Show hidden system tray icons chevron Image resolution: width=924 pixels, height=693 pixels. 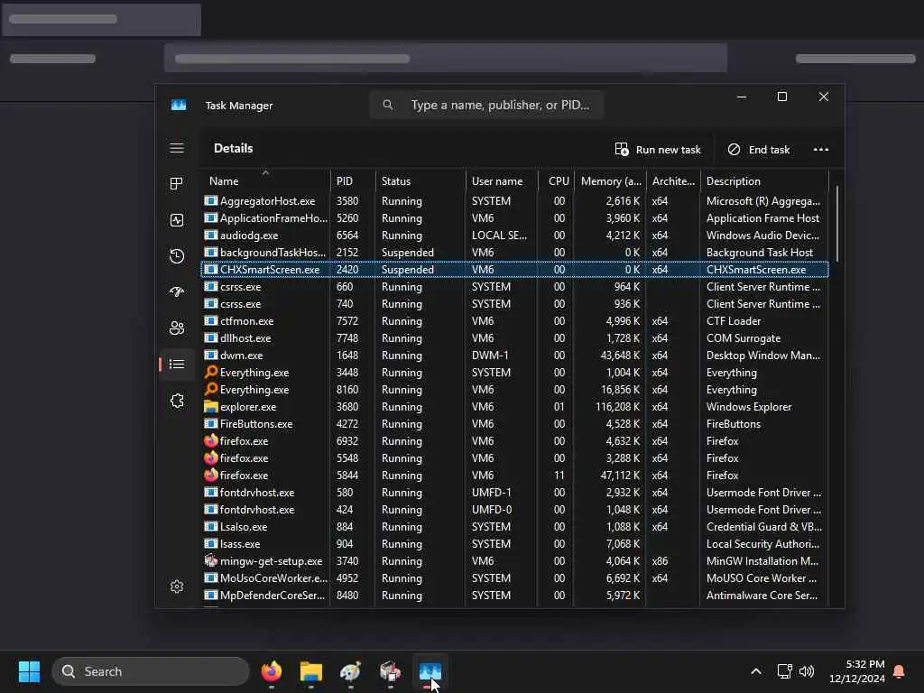click(x=756, y=671)
